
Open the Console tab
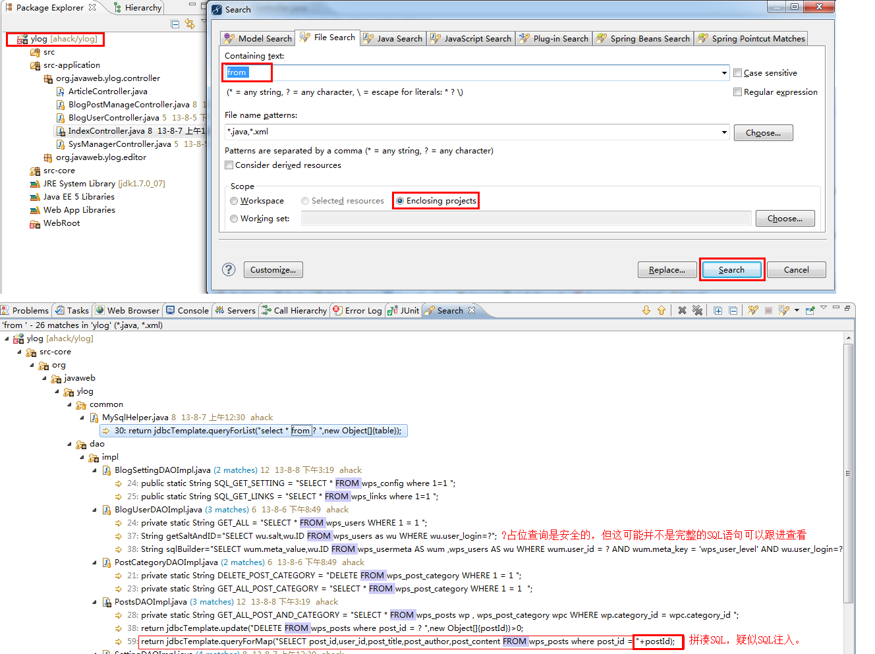(187, 310)
